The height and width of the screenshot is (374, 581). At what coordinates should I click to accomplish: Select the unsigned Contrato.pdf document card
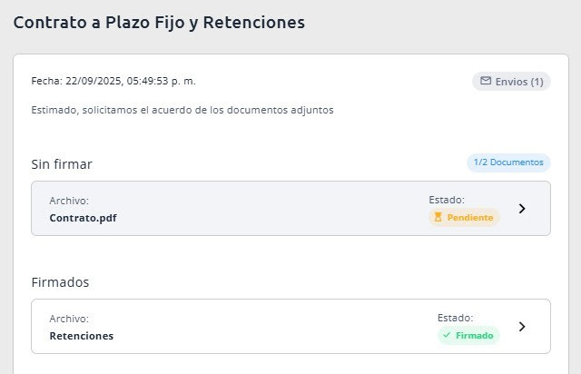290,208
